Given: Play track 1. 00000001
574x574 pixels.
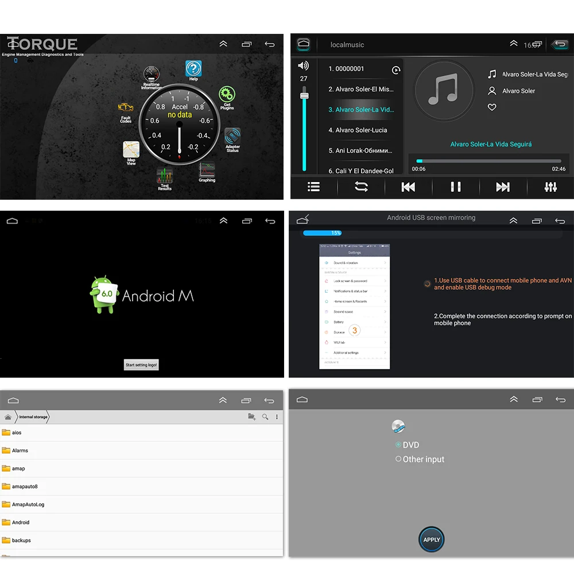Looking at the screenshot, I should click(360, 69).
